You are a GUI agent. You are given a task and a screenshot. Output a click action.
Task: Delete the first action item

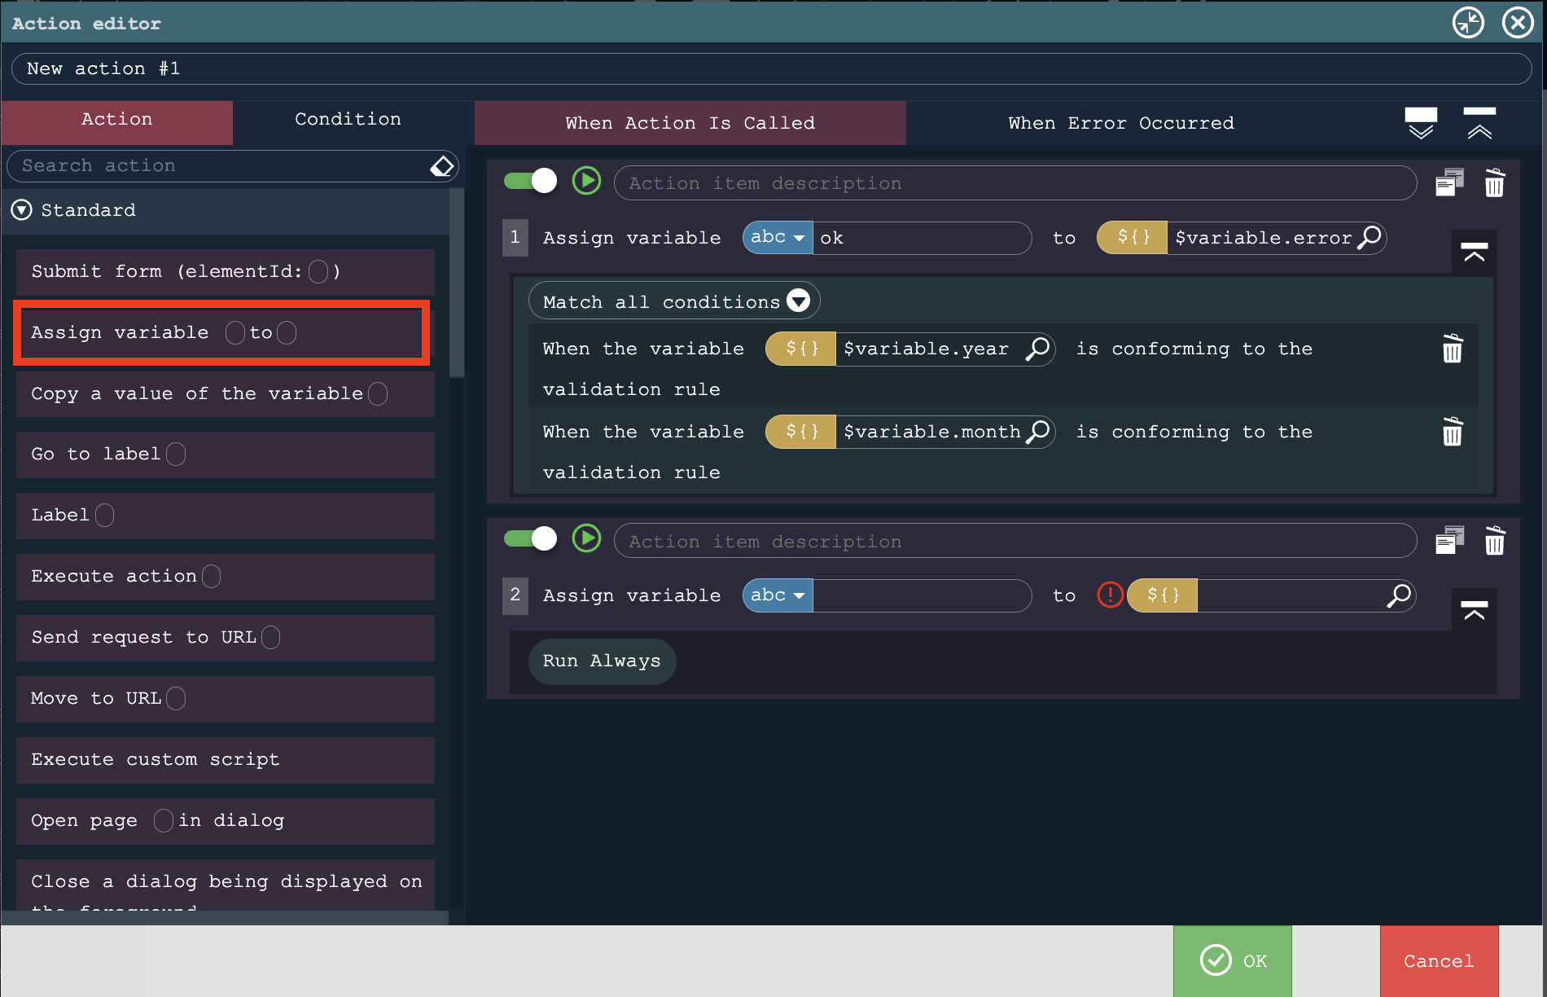pyautogui.click(x=1494, y=182)
